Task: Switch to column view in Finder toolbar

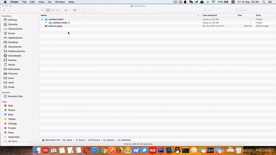Action: (x=53, y=10)
